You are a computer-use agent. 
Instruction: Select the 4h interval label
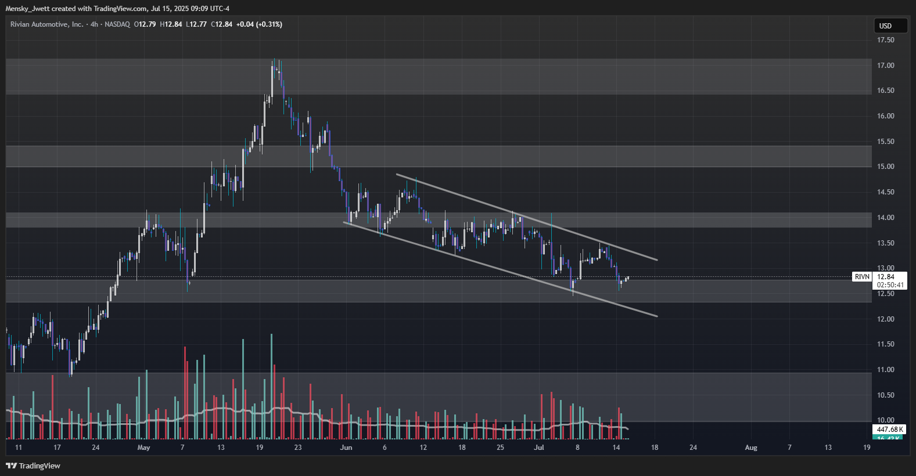point(94,24)
